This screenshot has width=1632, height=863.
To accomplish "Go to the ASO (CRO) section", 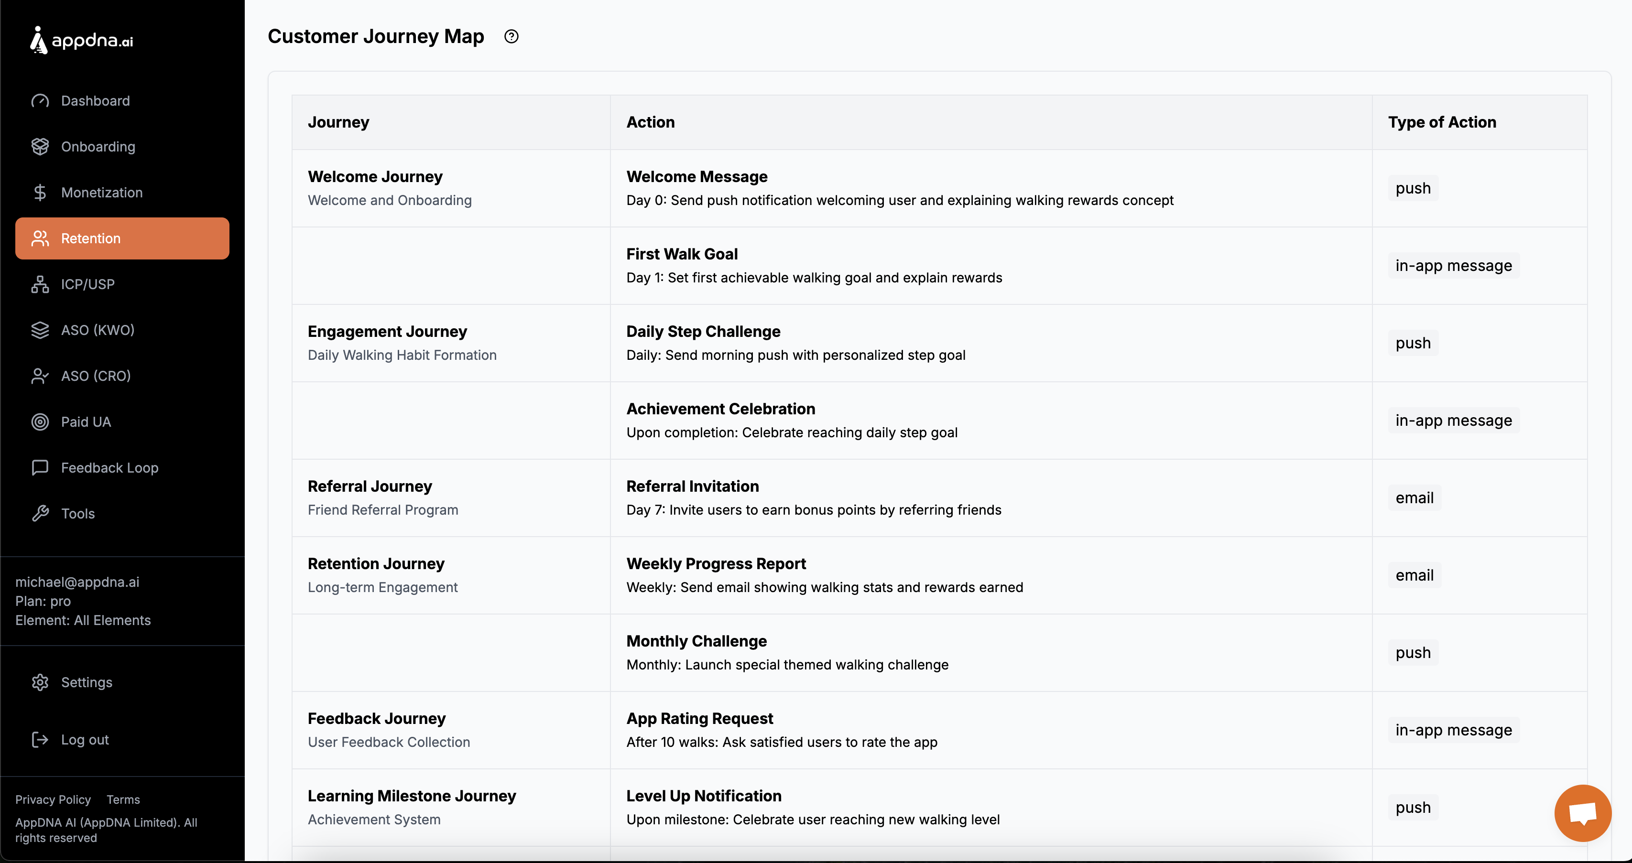I will [96, 376].
